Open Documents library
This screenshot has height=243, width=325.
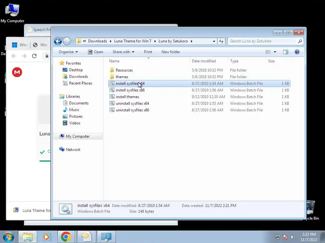79,103
